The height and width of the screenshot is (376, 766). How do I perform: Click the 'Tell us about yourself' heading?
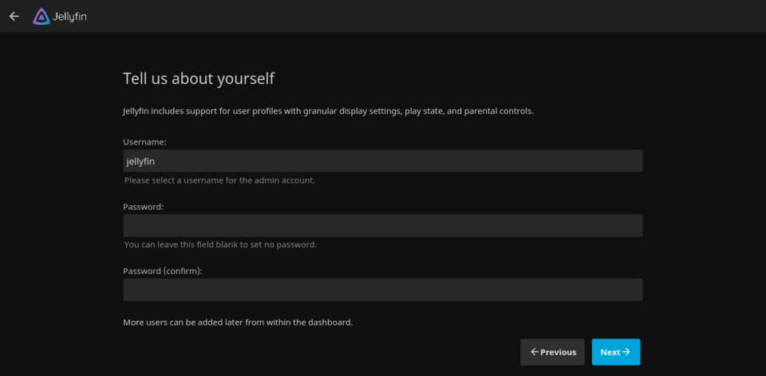[199, 78]
